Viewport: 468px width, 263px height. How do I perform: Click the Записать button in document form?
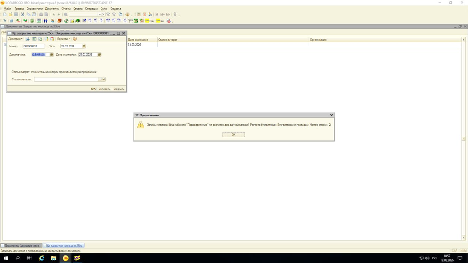(104, 89)
